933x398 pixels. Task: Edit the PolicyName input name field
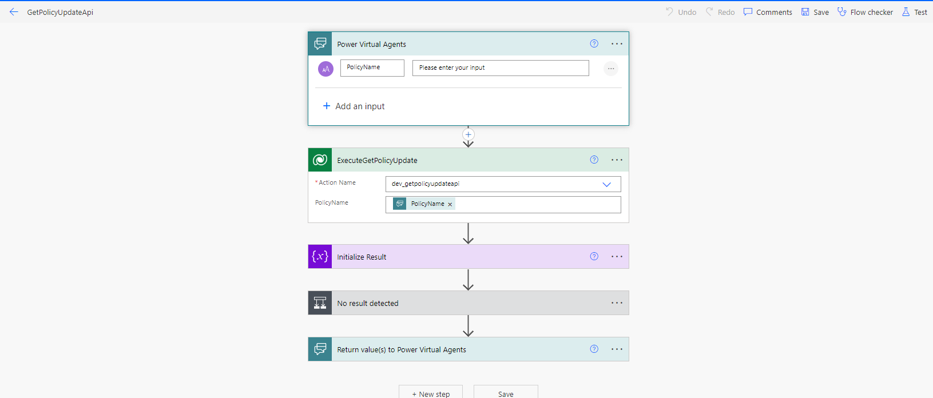(x=372, y=68)
